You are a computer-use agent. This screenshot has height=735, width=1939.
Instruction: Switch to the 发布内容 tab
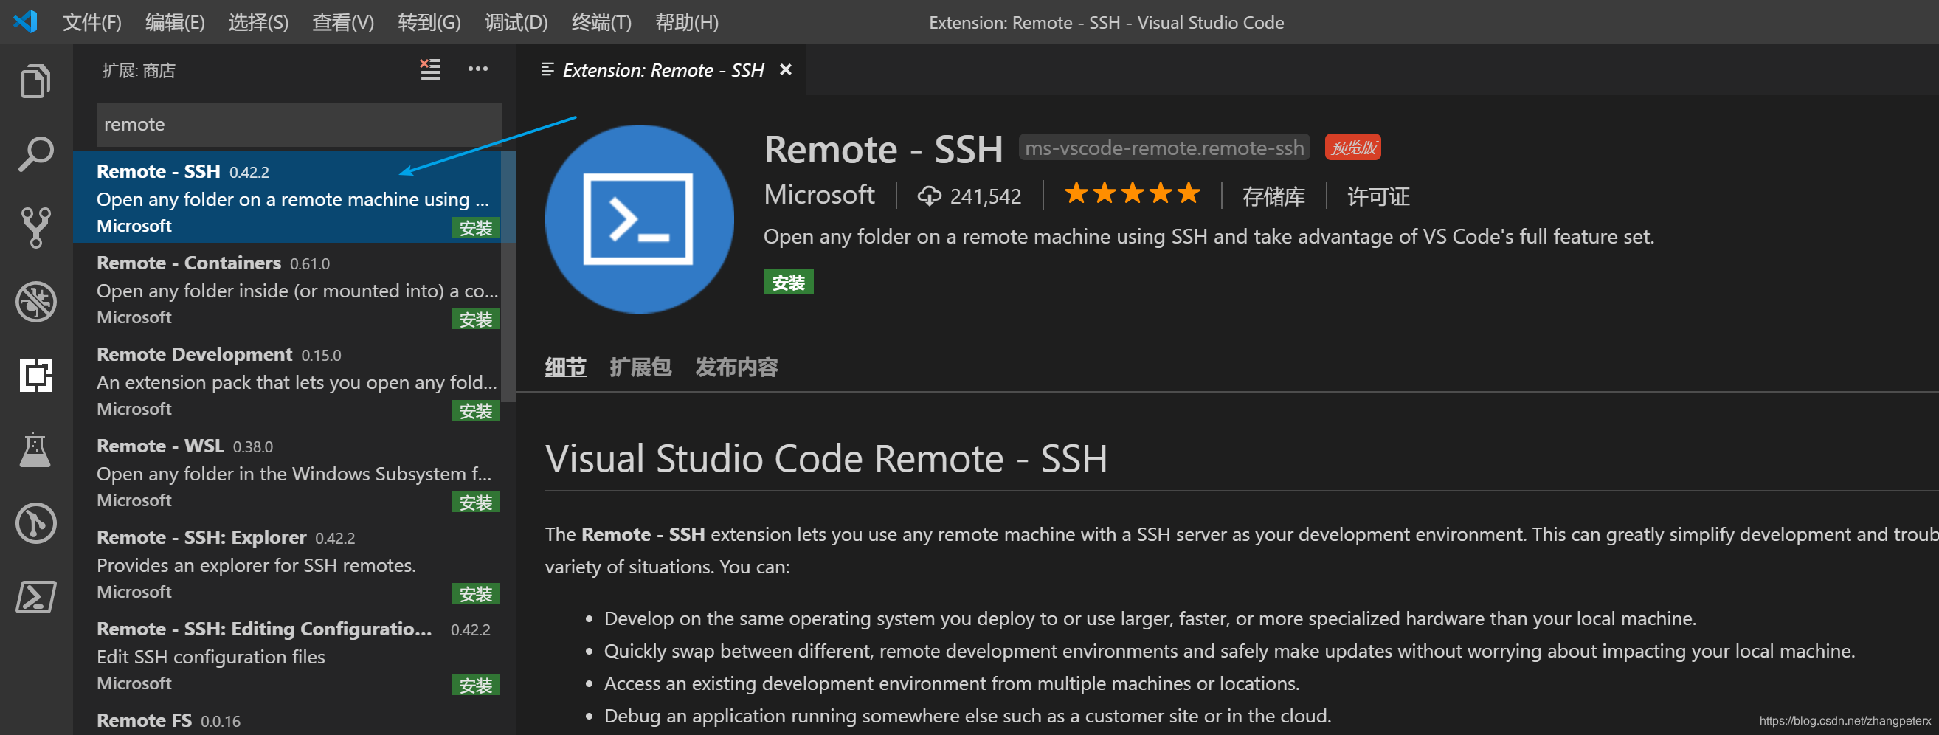click(736, 367)
